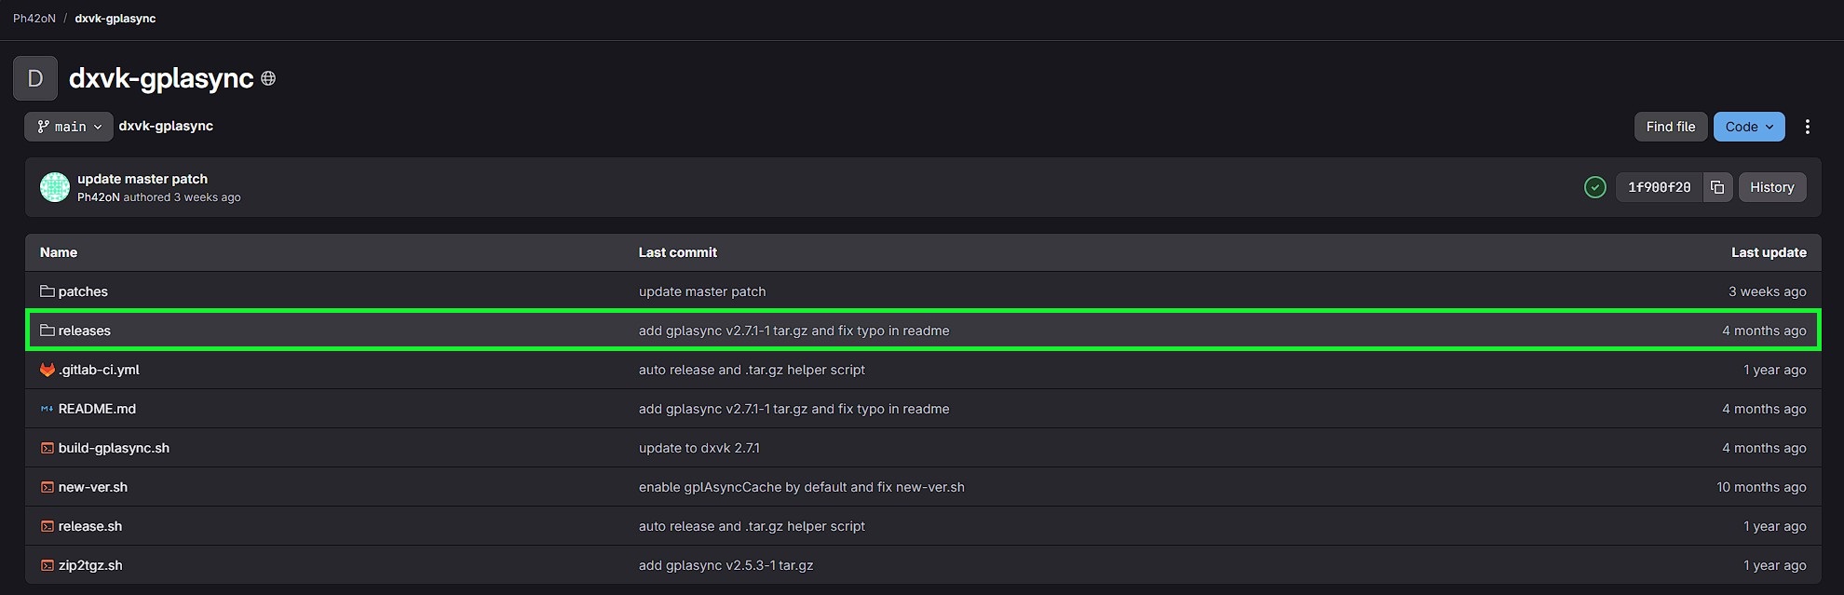
Task: Click dxvk-gplasync in breadcrumb navigation
Action: (115, 19)
